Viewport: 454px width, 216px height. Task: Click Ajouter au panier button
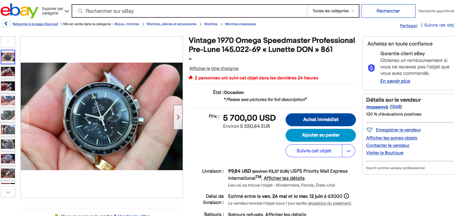point(321,135)
